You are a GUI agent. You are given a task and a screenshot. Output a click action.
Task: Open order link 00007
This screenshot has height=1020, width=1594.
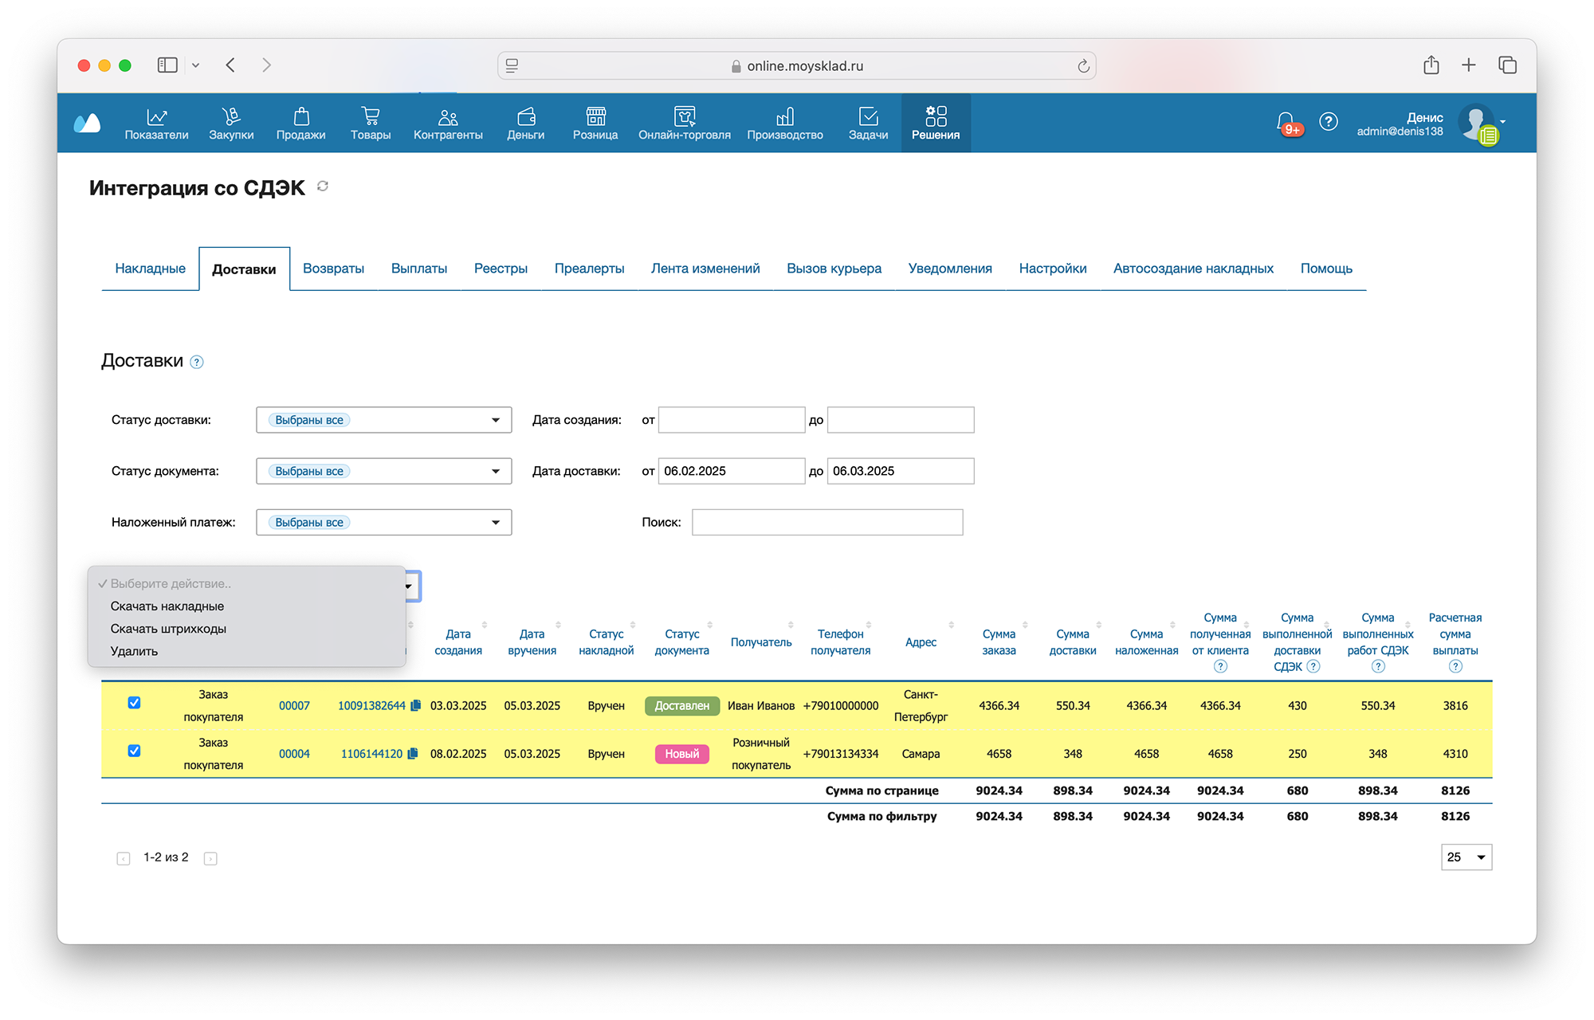(x=294, y=706)
